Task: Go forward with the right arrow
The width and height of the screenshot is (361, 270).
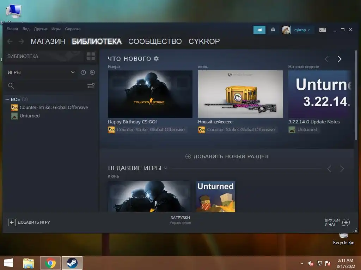Action: (x=21, y=41)
